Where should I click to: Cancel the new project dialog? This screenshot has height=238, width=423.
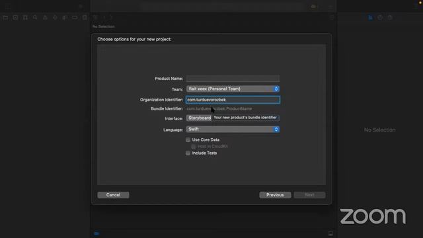point(113,195)
